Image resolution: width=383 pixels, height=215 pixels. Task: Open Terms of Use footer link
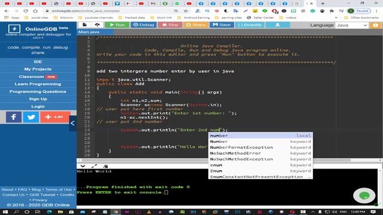(59, 189)
